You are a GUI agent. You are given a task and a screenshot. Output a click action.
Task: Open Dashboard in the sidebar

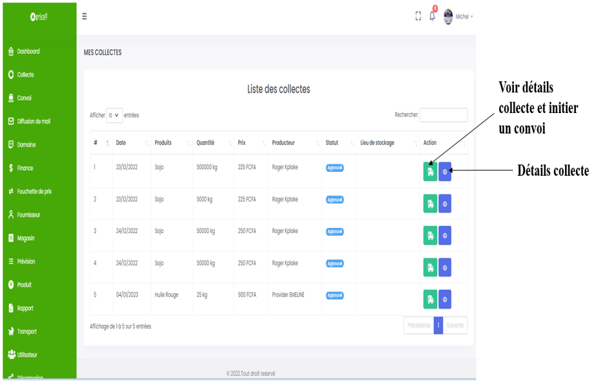click(x=28, y=52)
